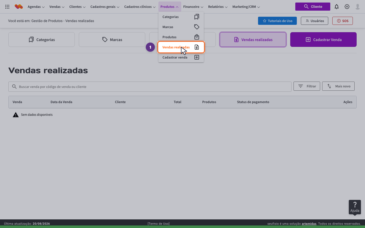Open the apps grid icon
The width and height of the screenshot is (365, 228).
(x=7, y=7)
